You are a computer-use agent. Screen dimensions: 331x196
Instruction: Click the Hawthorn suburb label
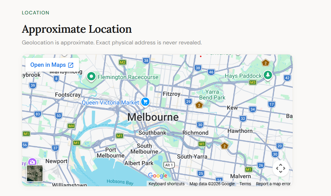(240, 131)
